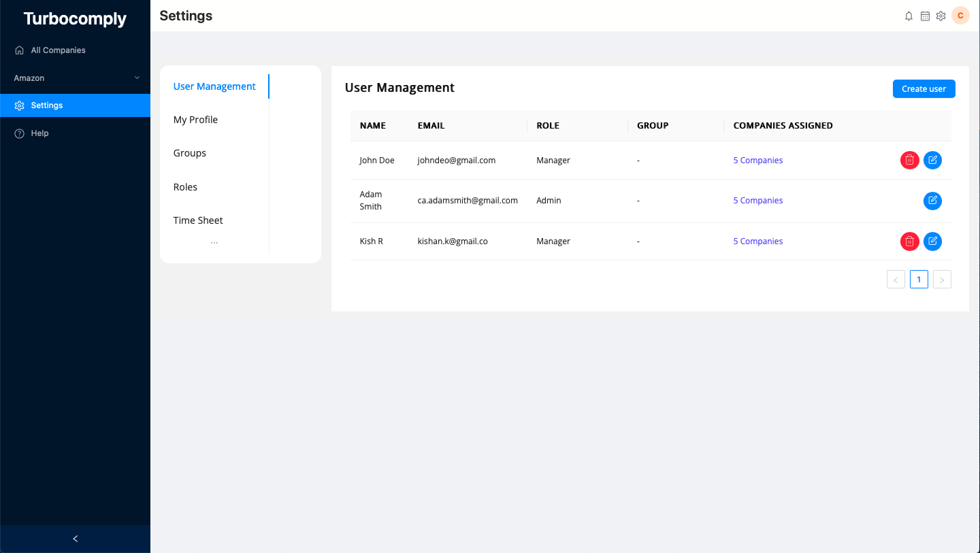Select Groups in the settings menu

click(189, 152)
